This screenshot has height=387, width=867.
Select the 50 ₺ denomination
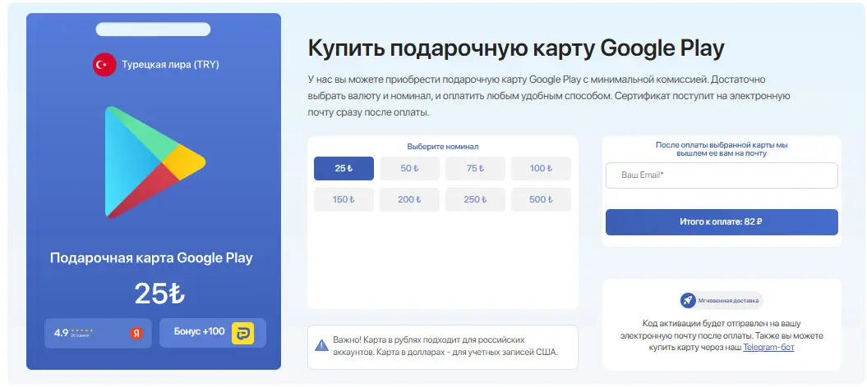pos(409,169)
